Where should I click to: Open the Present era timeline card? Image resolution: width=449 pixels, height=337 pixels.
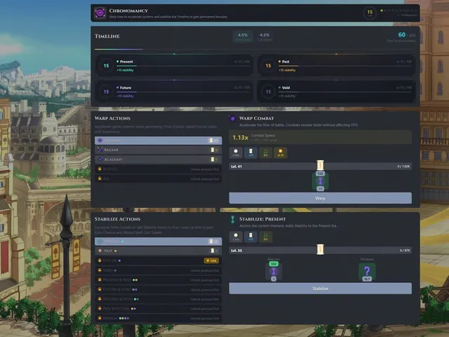pos(174,65)
